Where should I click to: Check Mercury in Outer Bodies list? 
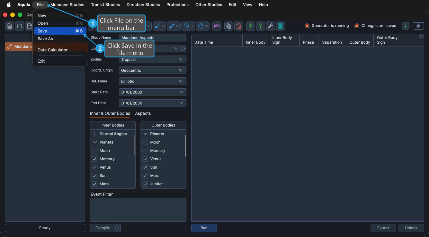(145, 151)
